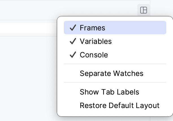Click the Variables menu item text
The image size is (173, 121).
click(96, 41)
